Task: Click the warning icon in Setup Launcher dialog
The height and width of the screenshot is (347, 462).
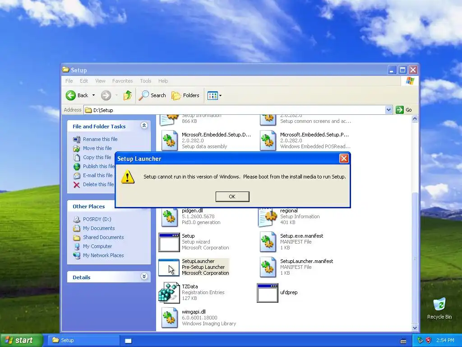Action: [128, 177]
